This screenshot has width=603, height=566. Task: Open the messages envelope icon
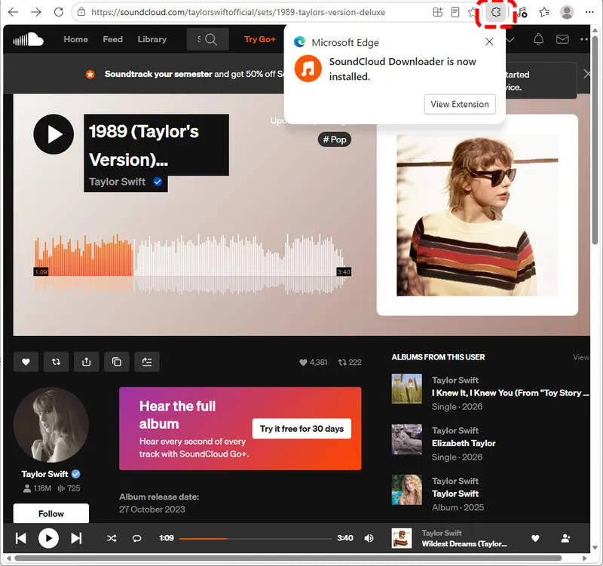(562, 39)
